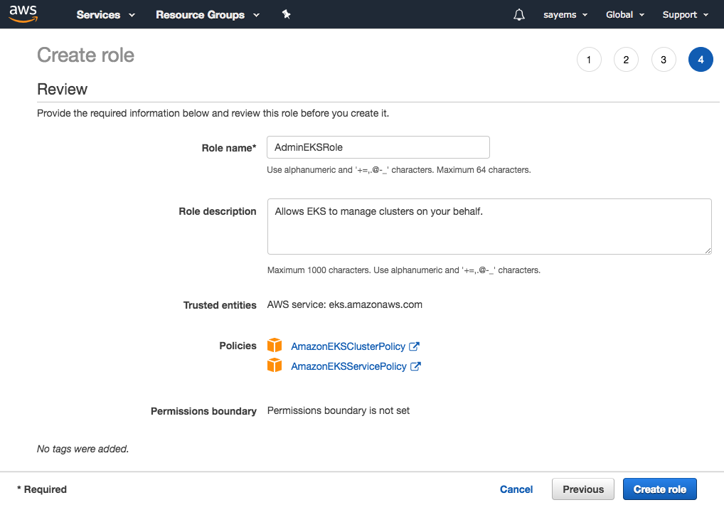Go to wizard step 1

pos(589,60)
